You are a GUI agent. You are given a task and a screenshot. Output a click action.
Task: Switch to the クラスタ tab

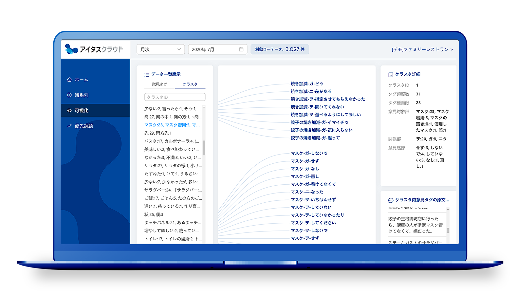190,84
